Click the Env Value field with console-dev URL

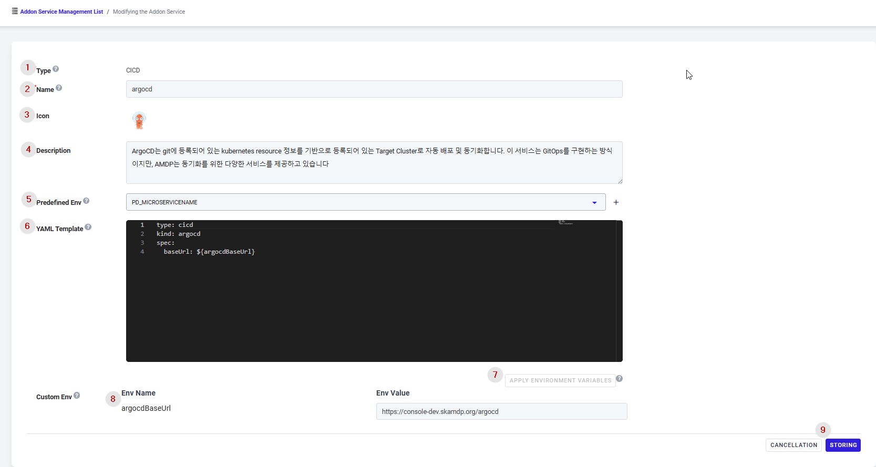point(501,411)
